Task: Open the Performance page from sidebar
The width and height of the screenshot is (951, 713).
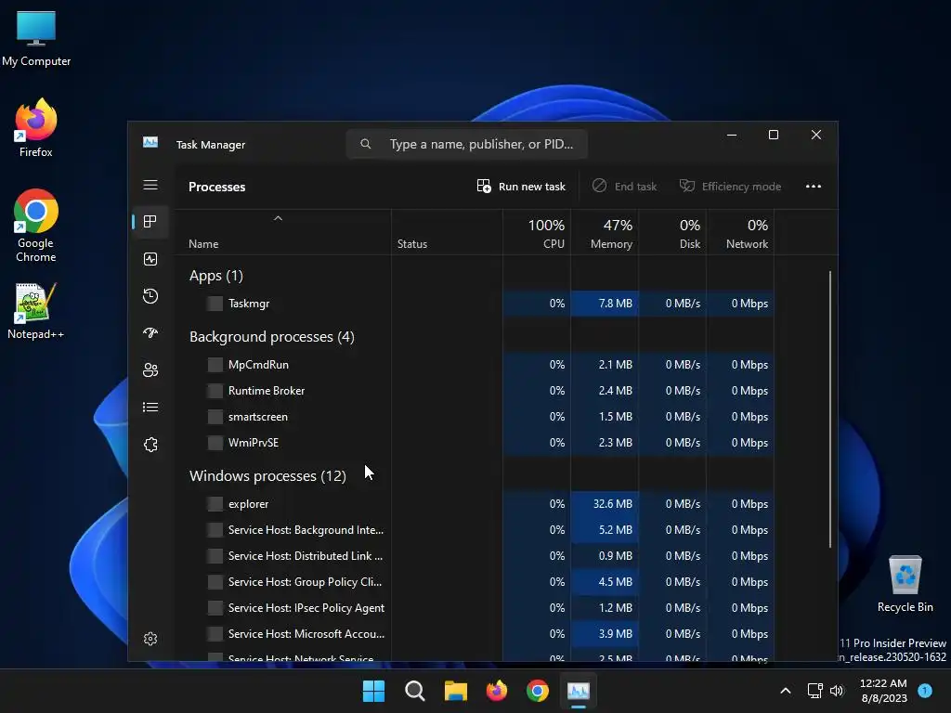Action: coord(150,259)
